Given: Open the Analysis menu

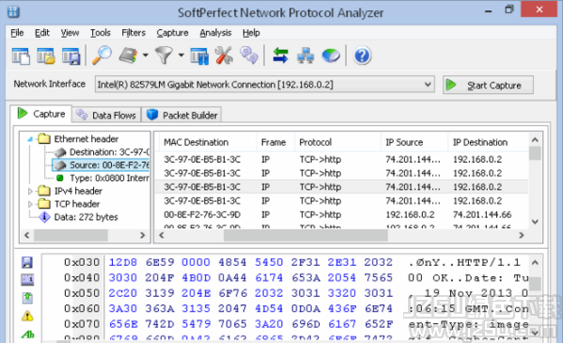Looking at the screenshot, I should 215,33.
